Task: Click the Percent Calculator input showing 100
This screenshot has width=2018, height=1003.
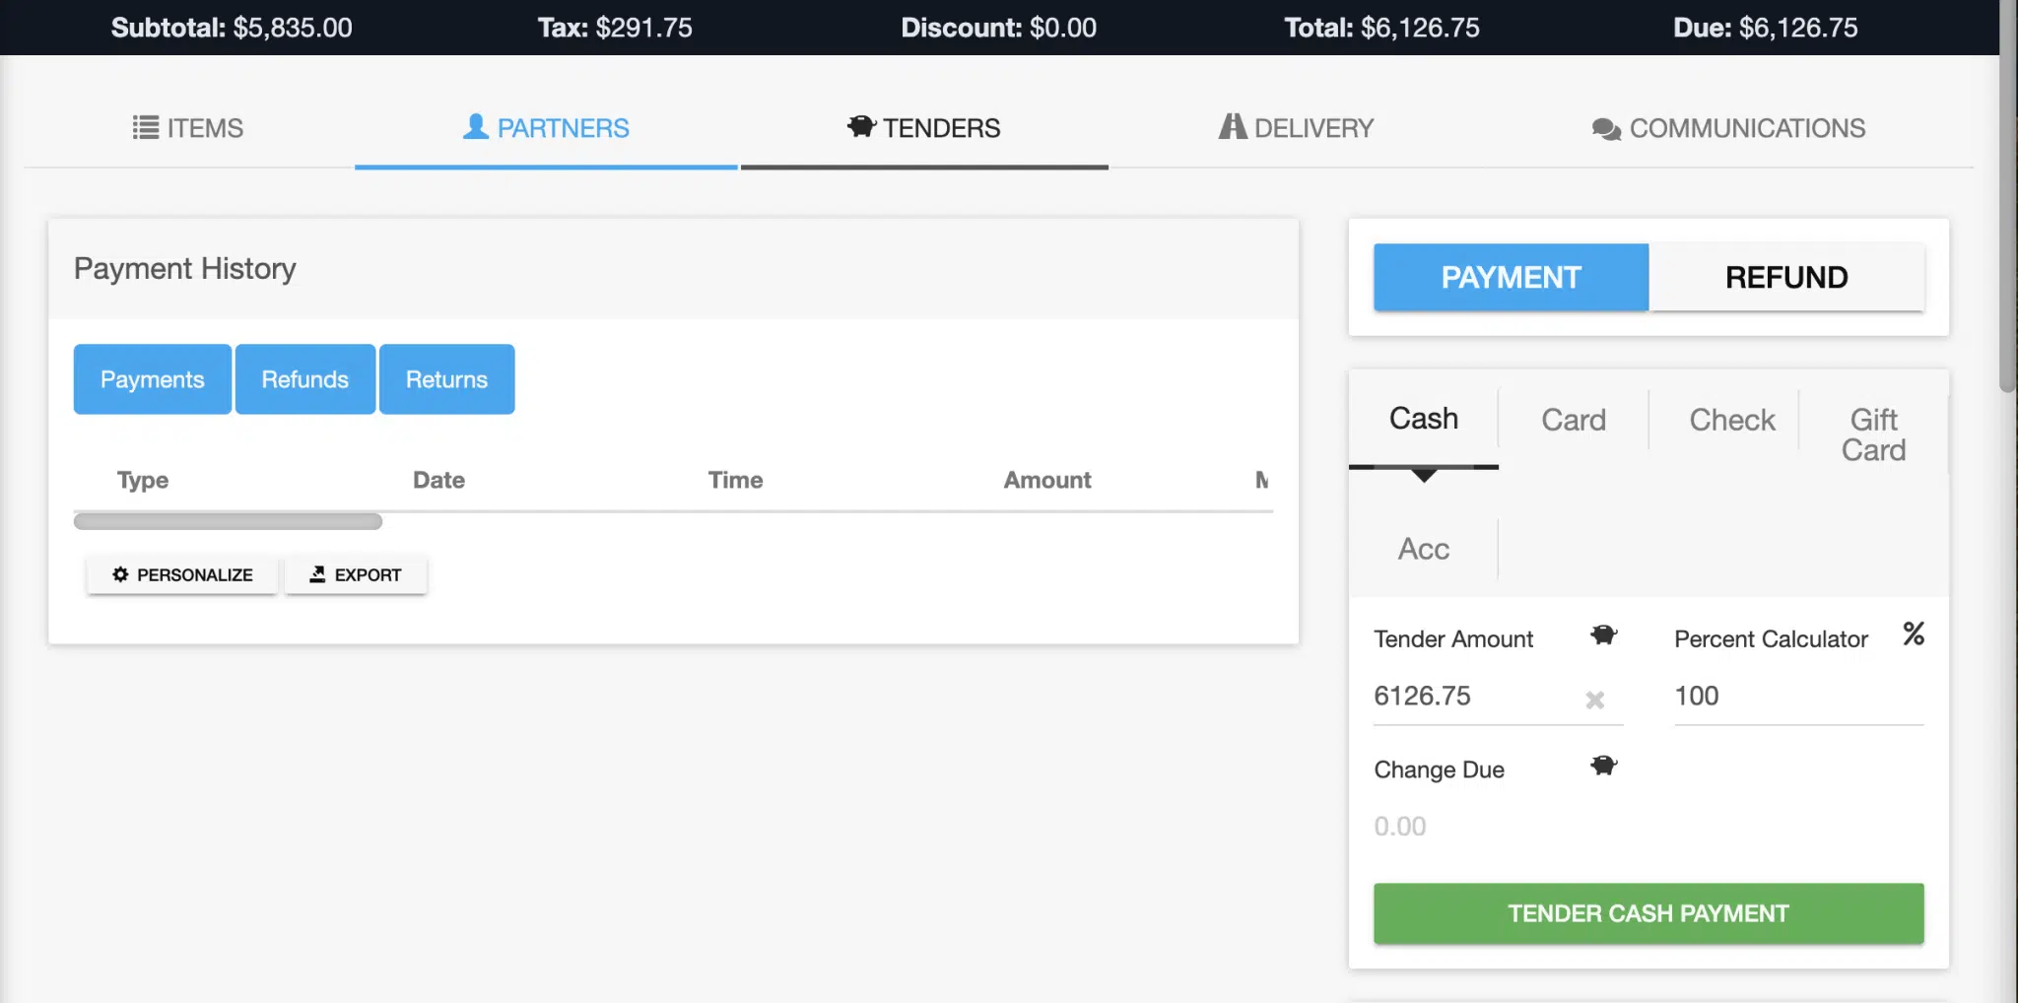Action: pyautogui.click(x=1796, y=696)
